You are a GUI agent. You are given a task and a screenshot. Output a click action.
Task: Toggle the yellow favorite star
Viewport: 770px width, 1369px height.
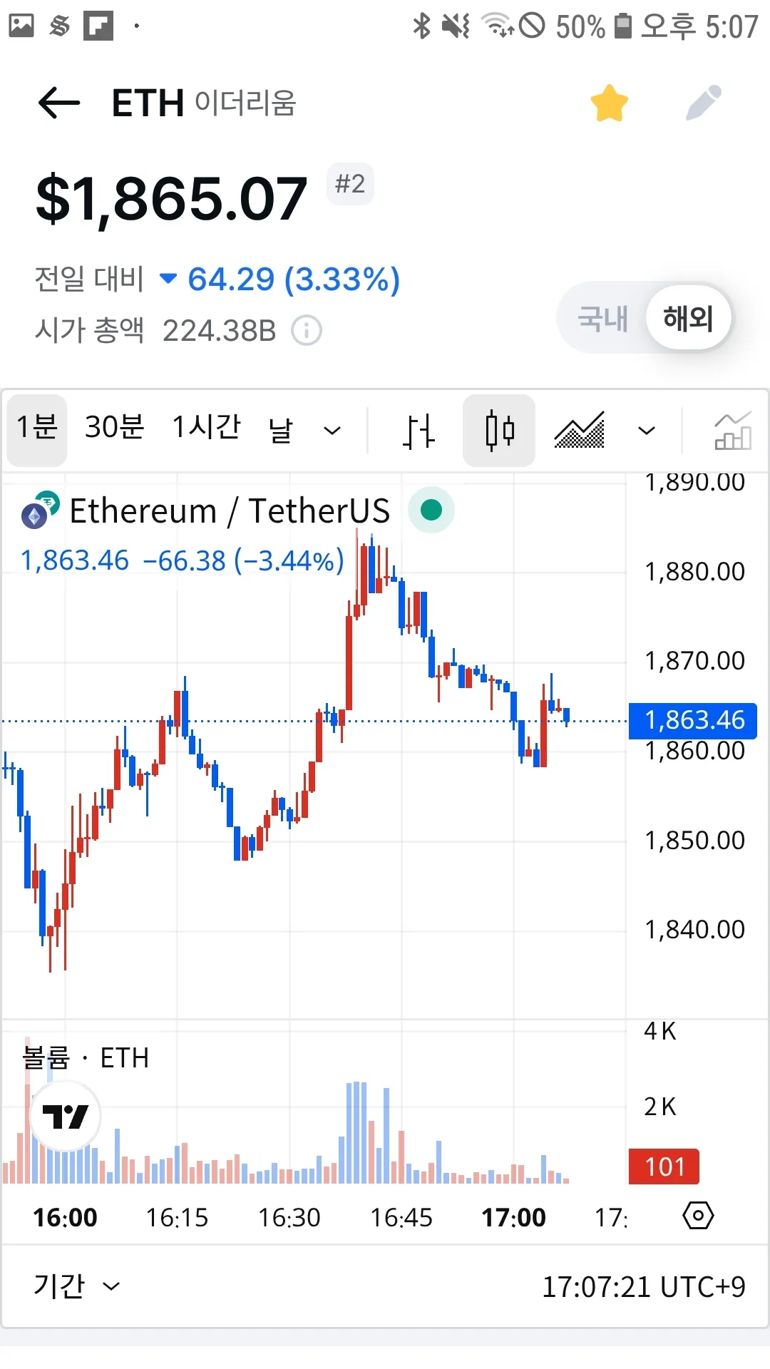[610, 103]
